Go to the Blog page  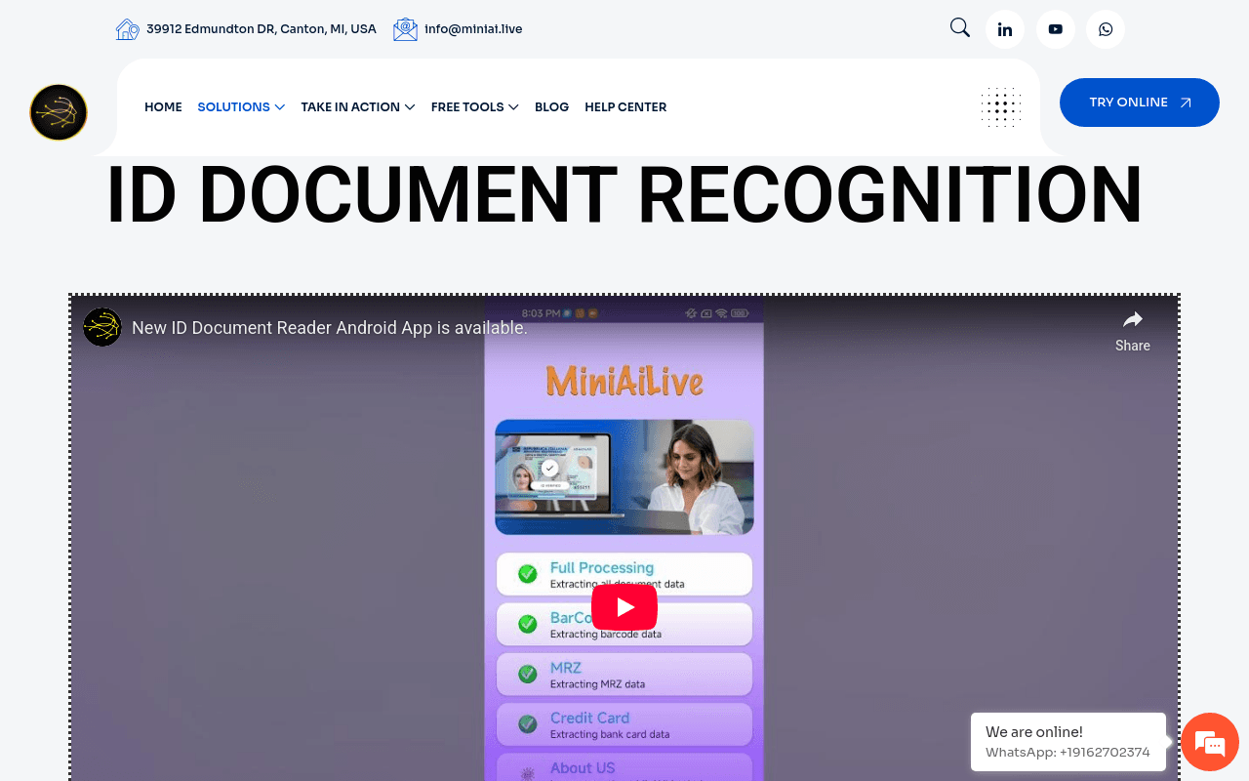pos(551,107)
